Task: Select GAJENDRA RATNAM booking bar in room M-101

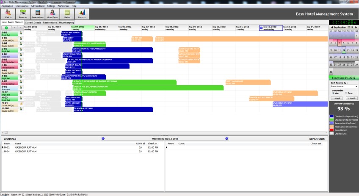Action: pos(113,110)
